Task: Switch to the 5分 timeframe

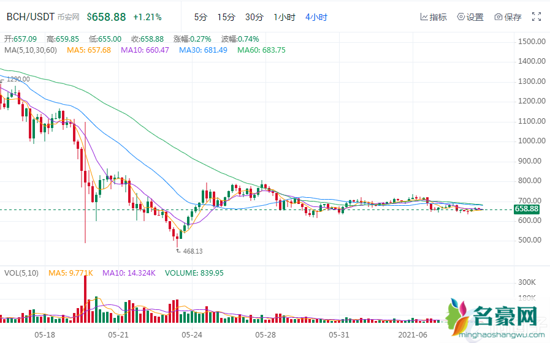Action: [x=201, y=17]
